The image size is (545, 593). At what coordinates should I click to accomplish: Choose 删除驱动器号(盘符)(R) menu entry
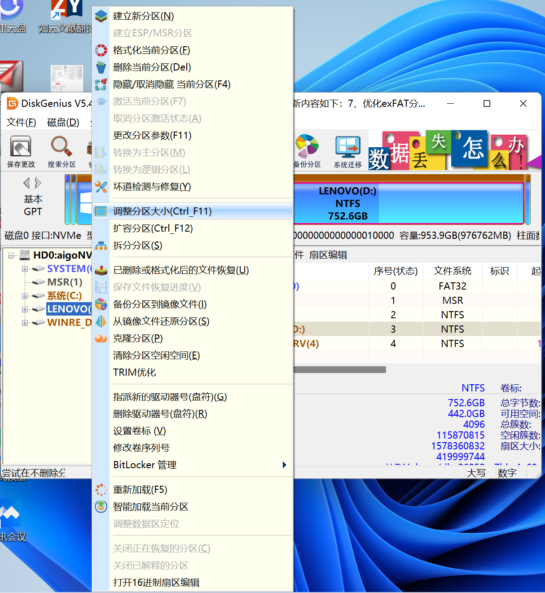click(x=193, y=414)
